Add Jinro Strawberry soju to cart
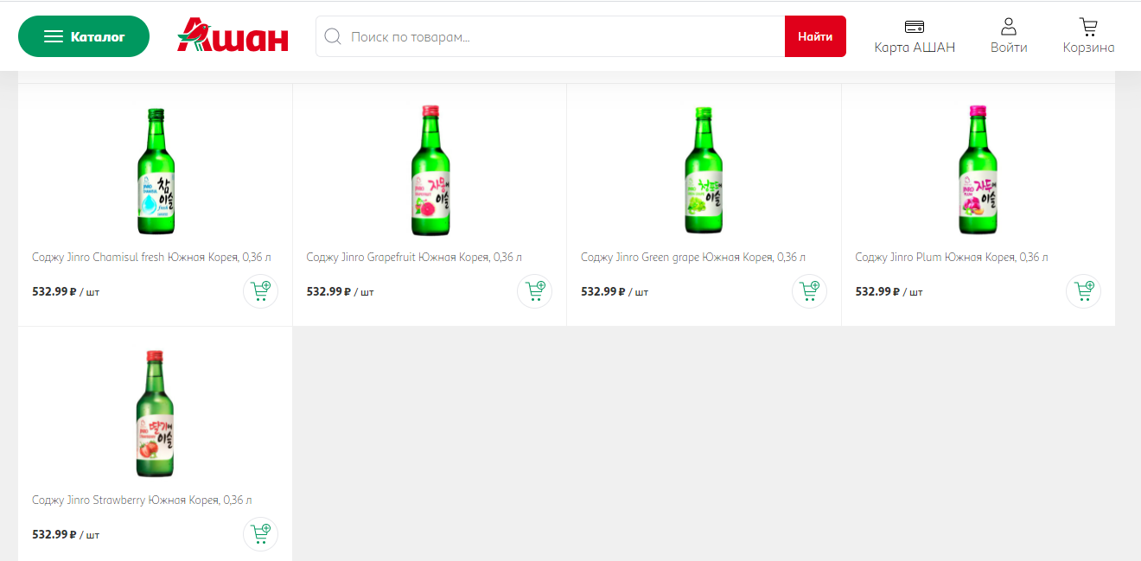 coord(260,534)
